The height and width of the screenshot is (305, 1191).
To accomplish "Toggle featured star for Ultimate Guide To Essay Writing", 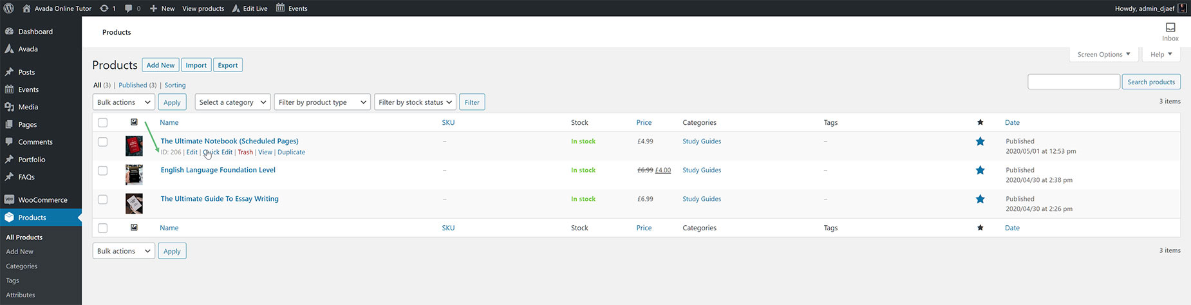I will click(x=980, y=199).
